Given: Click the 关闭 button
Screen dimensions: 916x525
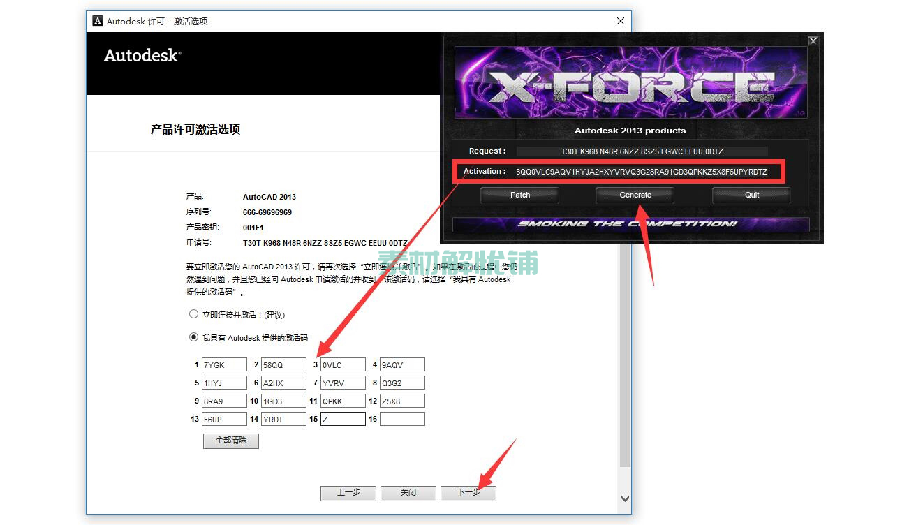Looking at the screenshot, I should 408,493.
